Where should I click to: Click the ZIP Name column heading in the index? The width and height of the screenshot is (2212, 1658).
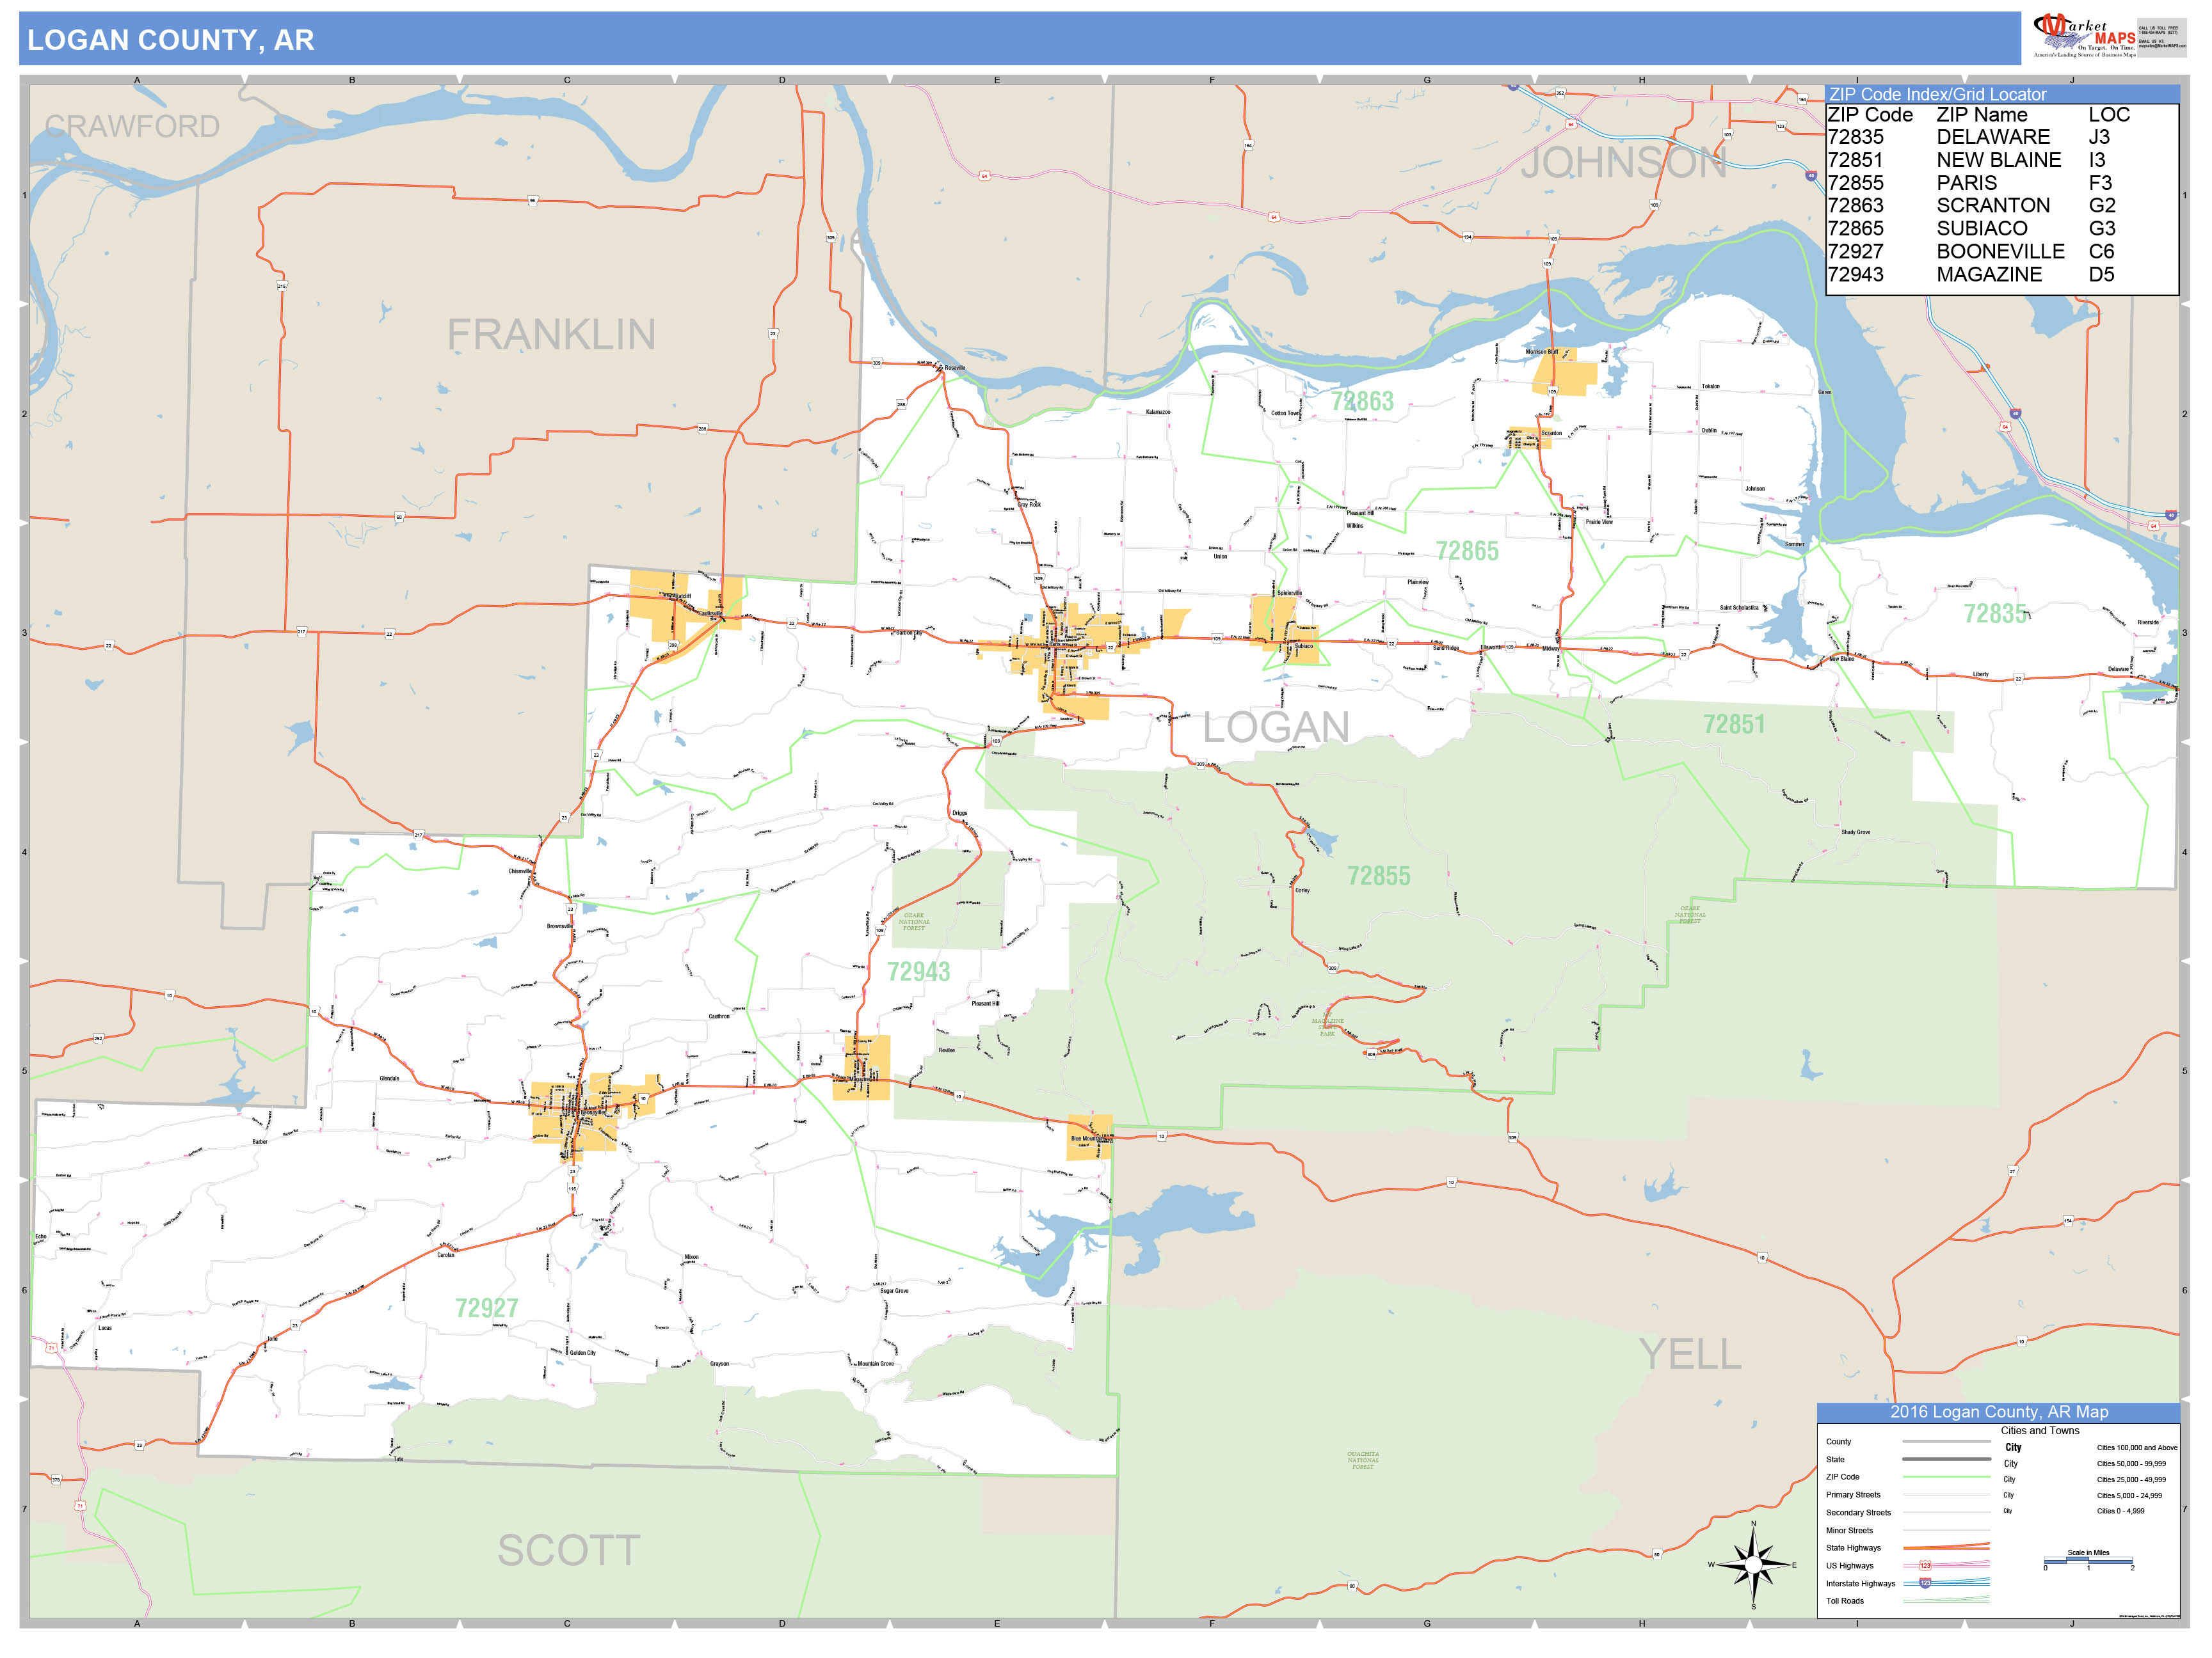pos(1982,115)
